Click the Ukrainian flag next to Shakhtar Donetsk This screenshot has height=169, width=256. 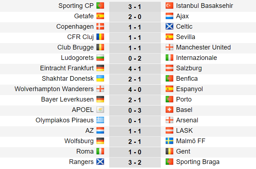(x=100, y=79)
